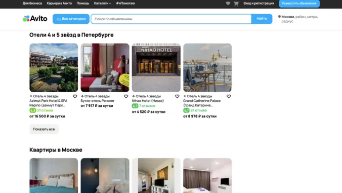Click the Avito logo
Image resolution: width=342 pixels, height=193 pixels.
pyautogui.click(x=35, y=19)
